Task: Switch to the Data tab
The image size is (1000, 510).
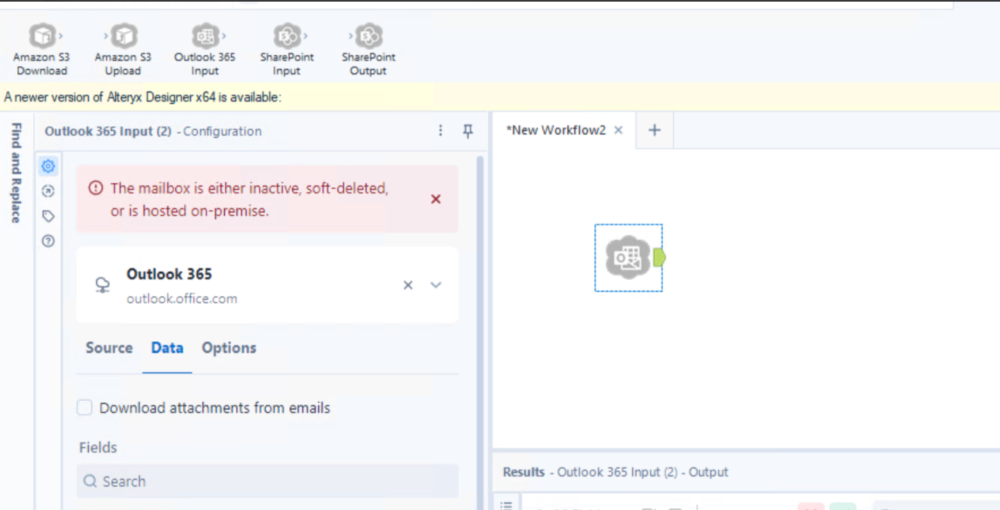Action: click(x=167, y=348)
